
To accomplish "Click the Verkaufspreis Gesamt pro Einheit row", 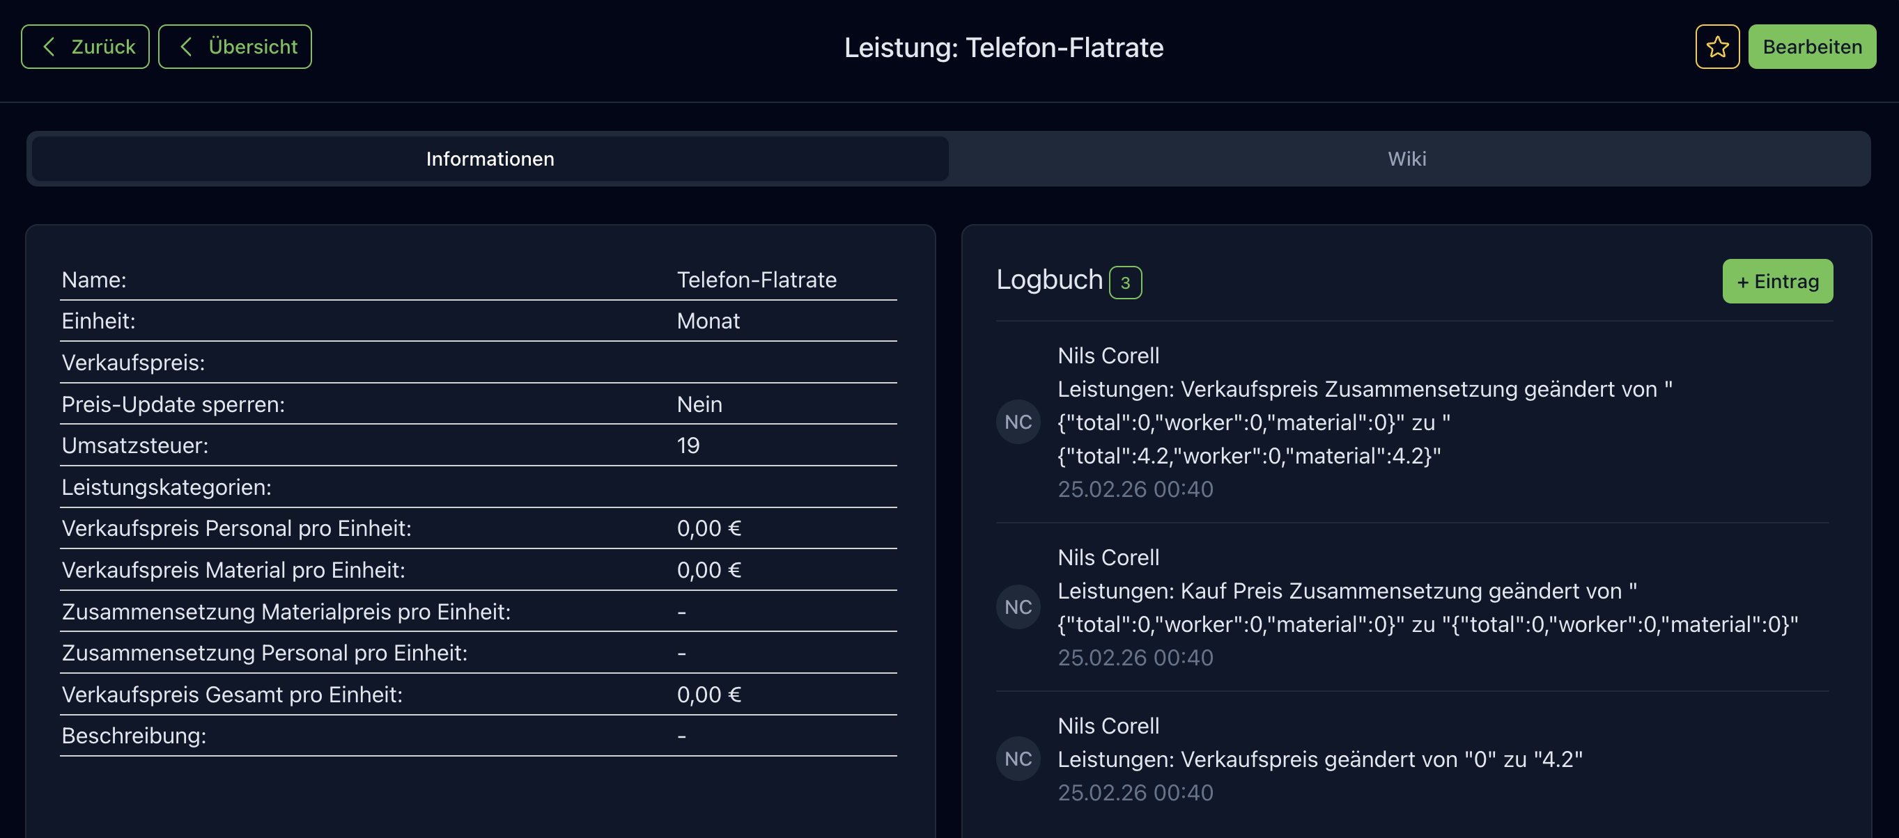I will pyautogui.click(x=478, y=695).
